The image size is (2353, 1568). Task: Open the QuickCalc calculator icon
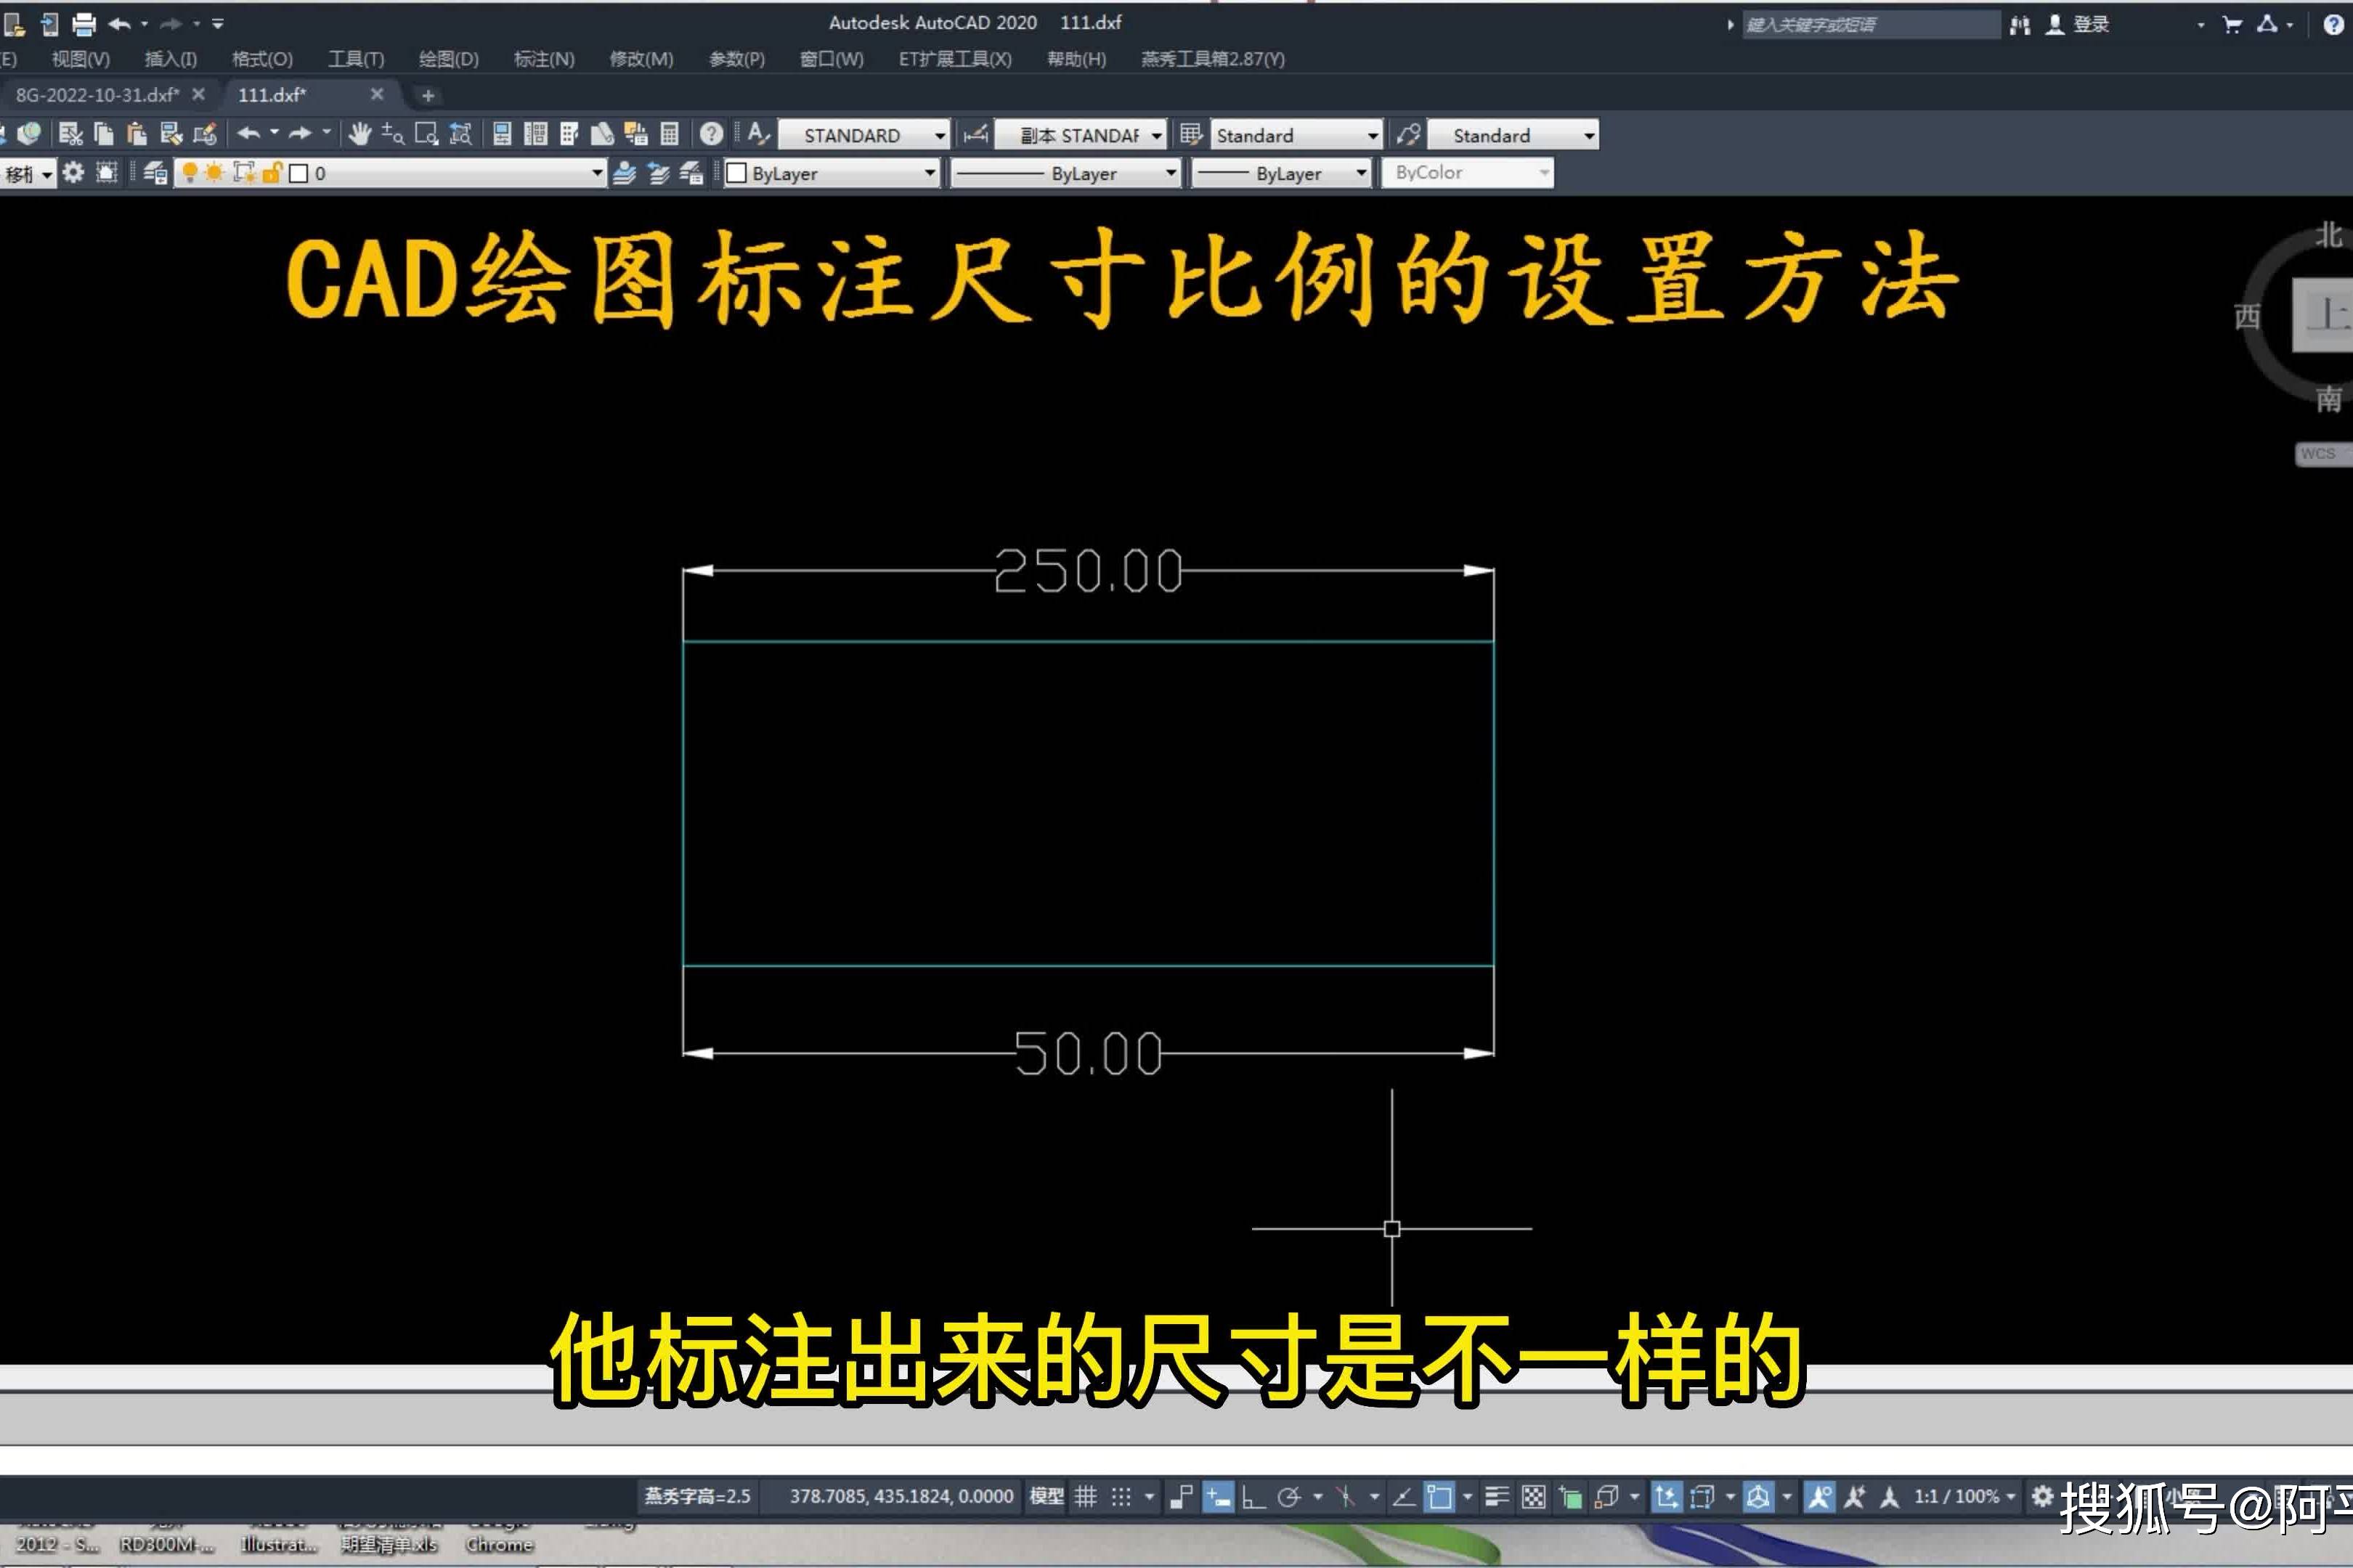pos(670,134)
